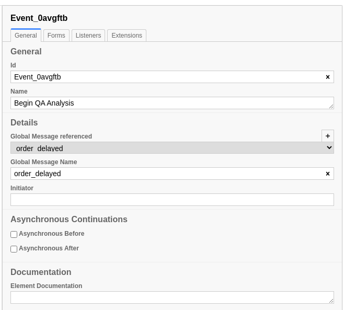Click the Global Message referenced label

pos(51,136)
